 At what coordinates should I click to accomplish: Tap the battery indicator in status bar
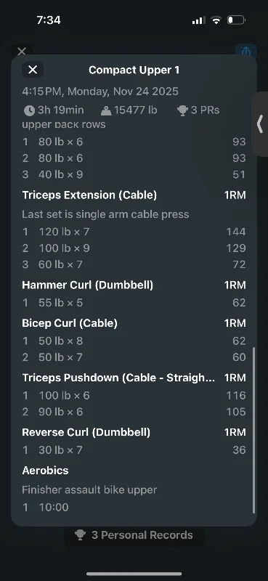point(236,20)
